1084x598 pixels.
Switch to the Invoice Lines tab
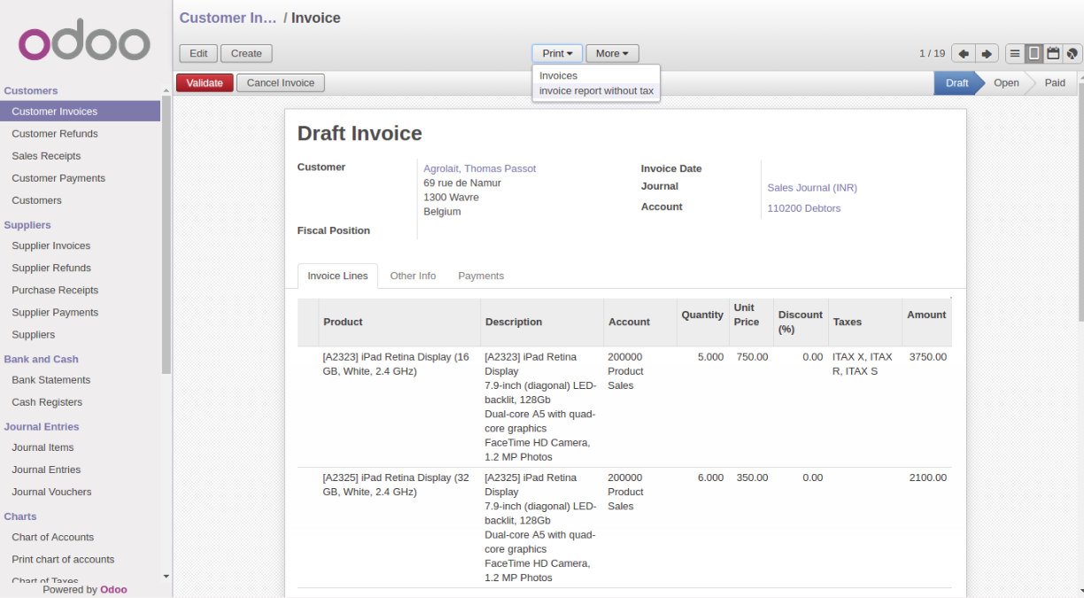click(x=337, y=276)
